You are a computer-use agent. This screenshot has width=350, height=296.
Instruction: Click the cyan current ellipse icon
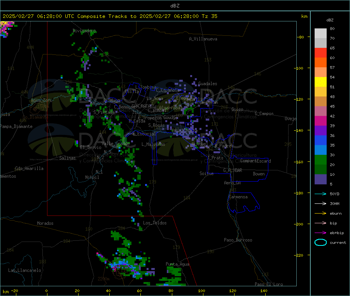pyautogui.click(x=320, y=242)
